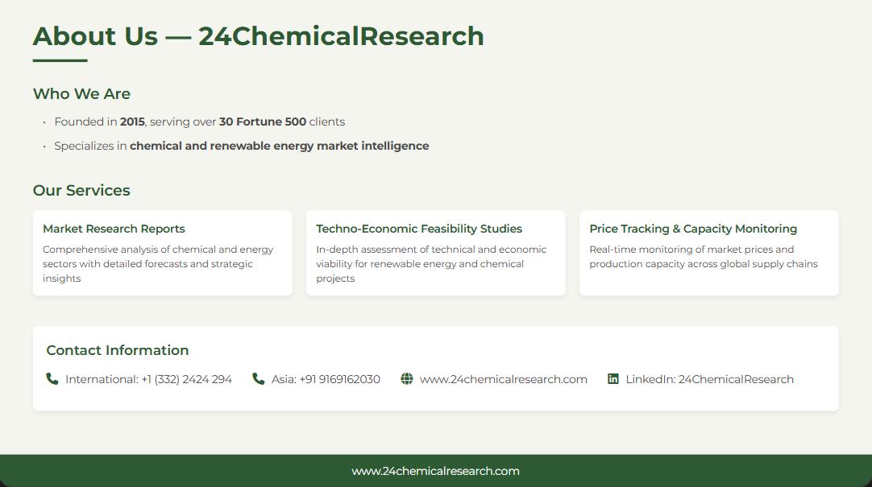Click the Our Services heading
872x487 pixels.
(81, 191)
